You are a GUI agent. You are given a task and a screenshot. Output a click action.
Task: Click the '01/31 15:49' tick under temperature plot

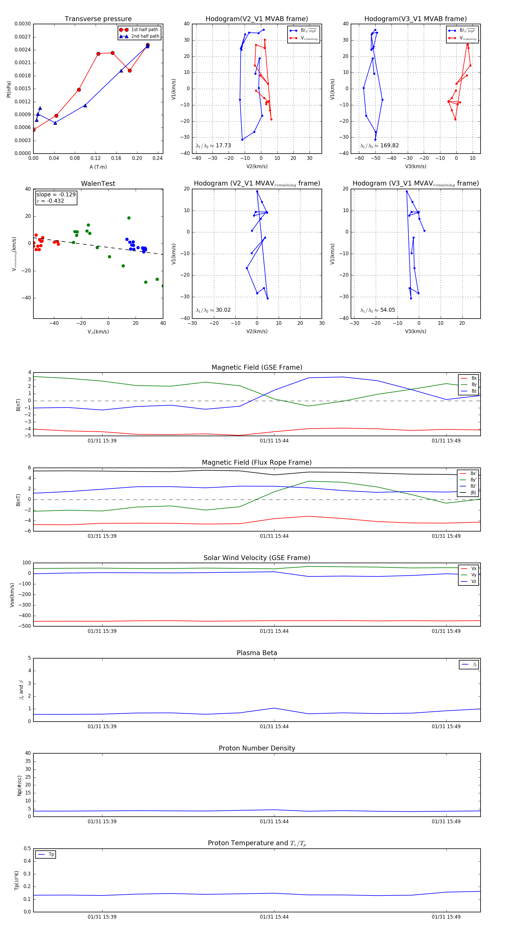click(x=446, y=917)
